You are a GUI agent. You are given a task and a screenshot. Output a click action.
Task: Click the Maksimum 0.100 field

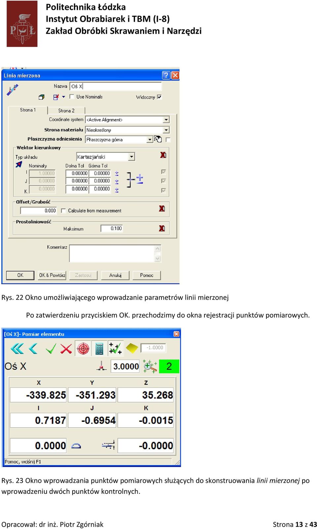pyautogui.click(x=112, y=228)
